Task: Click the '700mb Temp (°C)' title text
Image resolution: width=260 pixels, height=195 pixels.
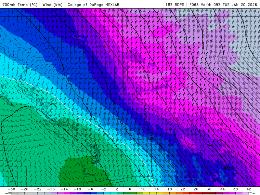Action: [x=20, y=5]
